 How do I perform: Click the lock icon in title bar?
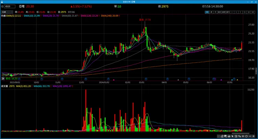tap(2, 2)
